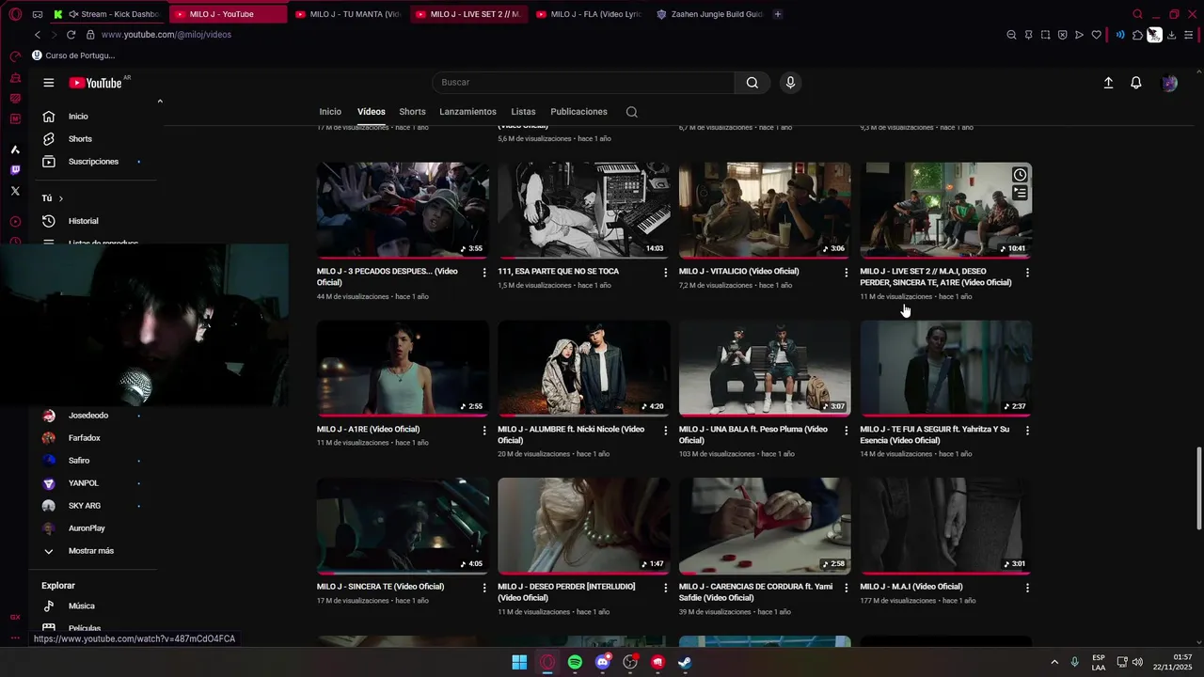Open X (Twitter) in the Opera sidebar
Screen dimensions: 1204x677
[x=15, y=191]
